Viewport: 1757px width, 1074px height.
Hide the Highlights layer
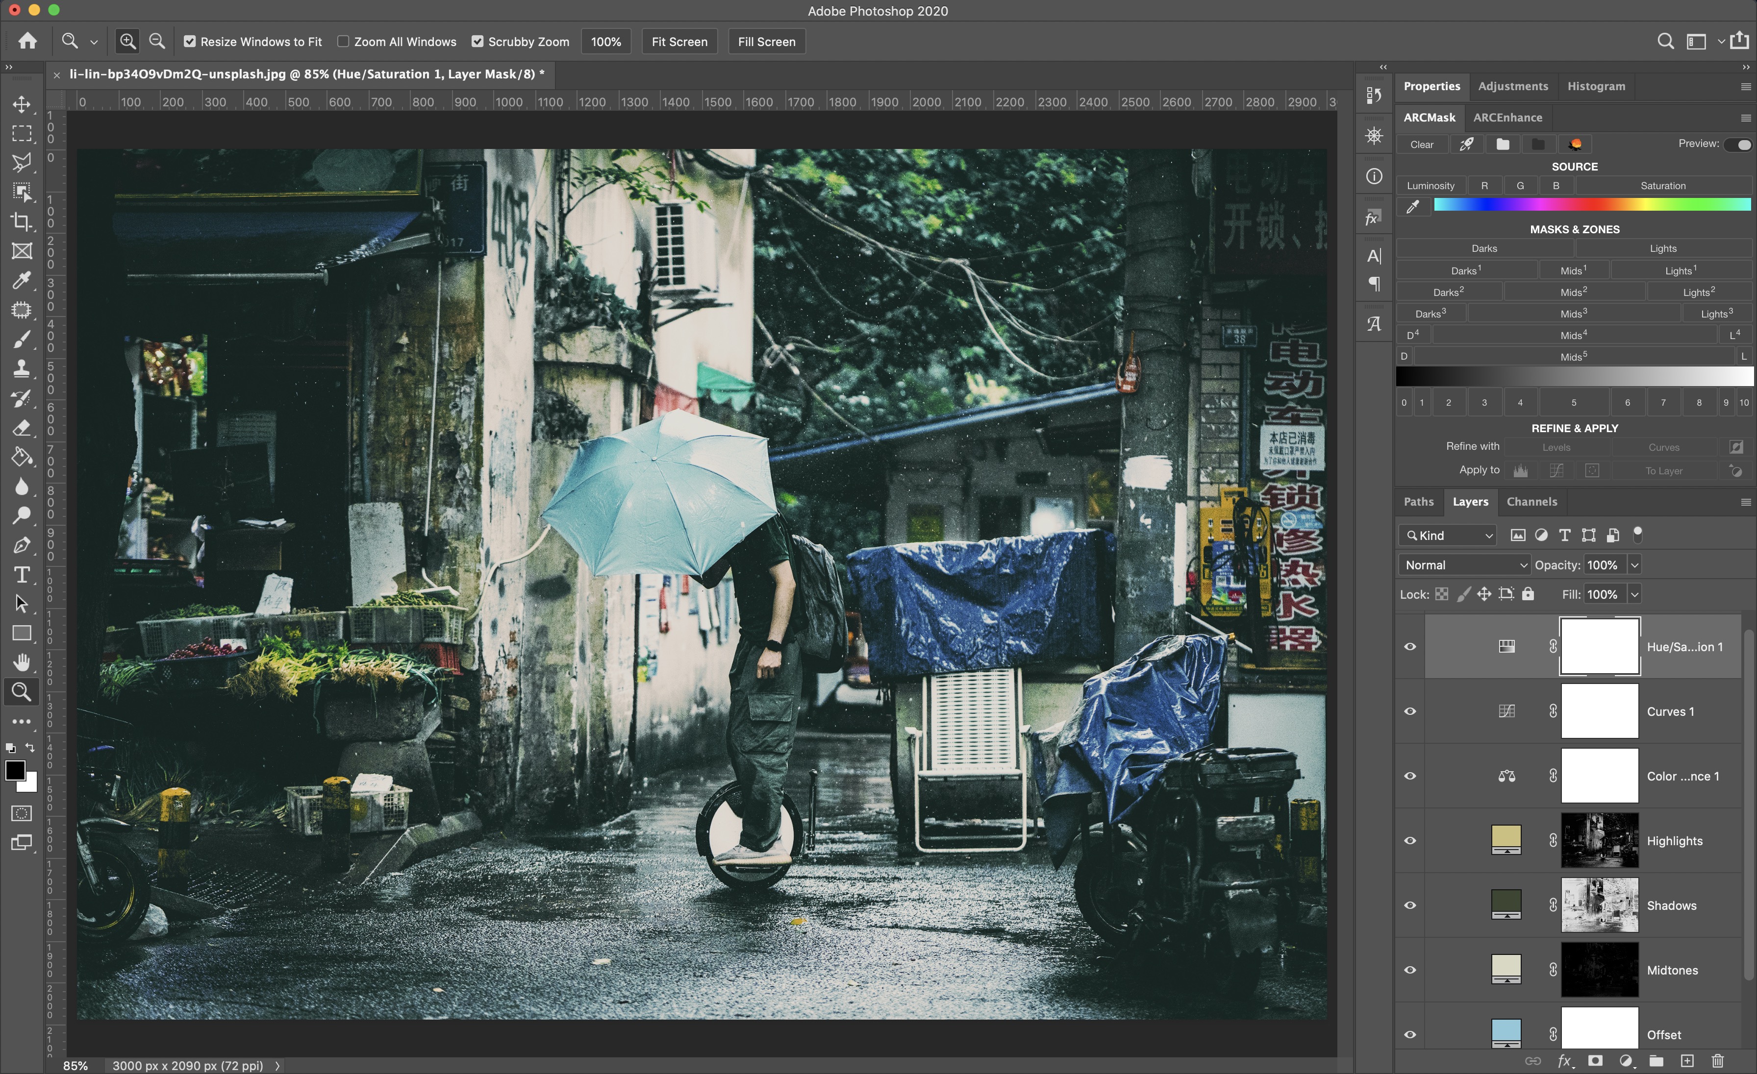pyautogui.click(x=1410, y=840)
